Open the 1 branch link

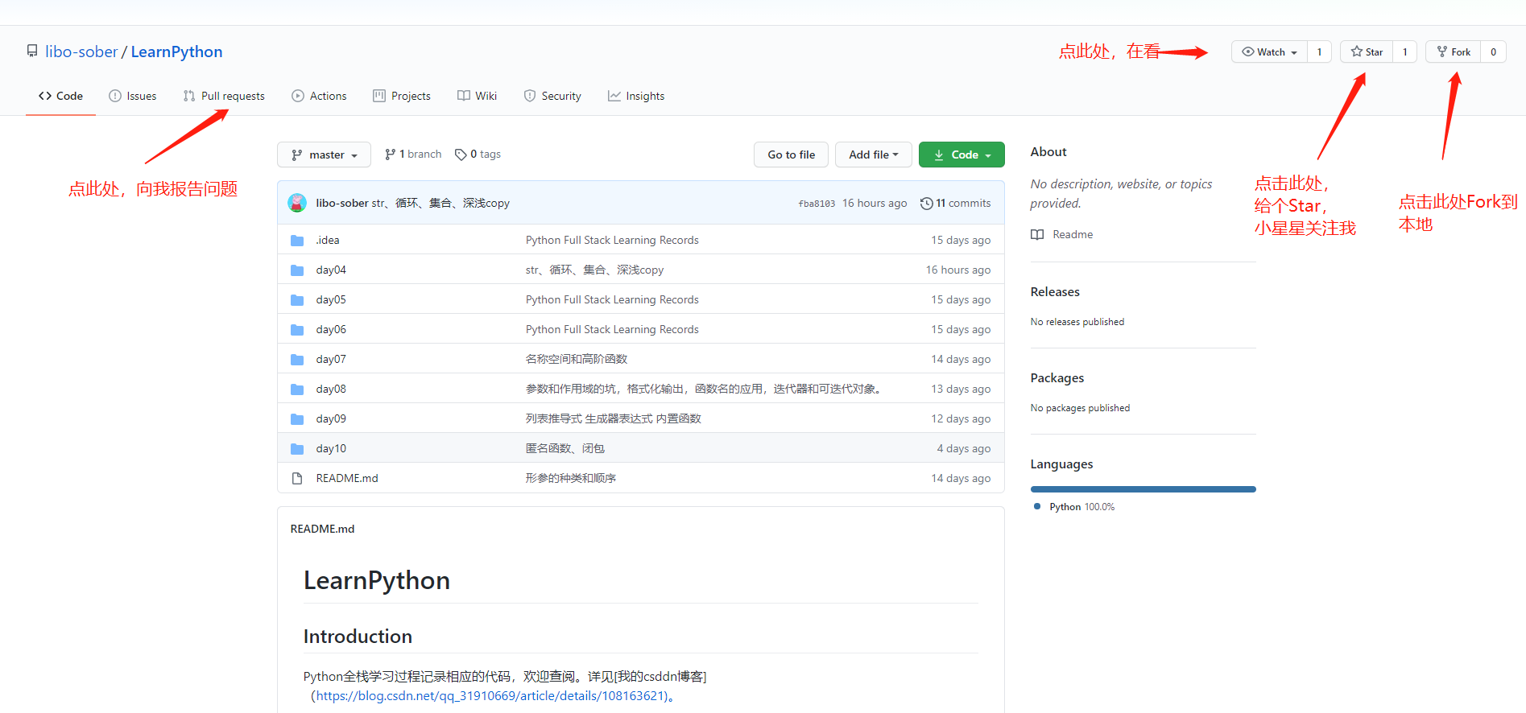[x=413, y=155]
